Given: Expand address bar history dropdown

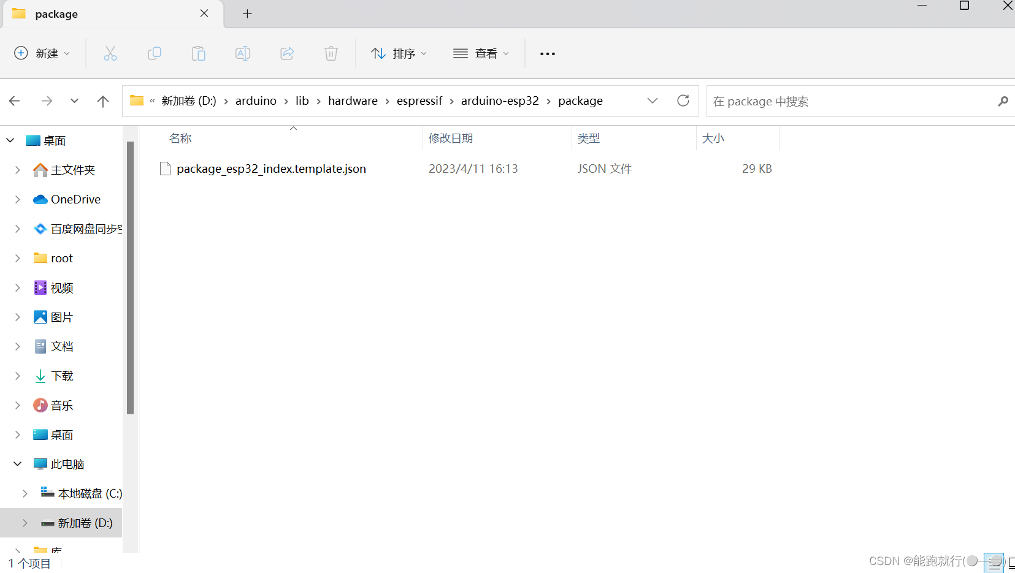Looking at the screenshot, I should pyautogui.click(x=653, y=101).
